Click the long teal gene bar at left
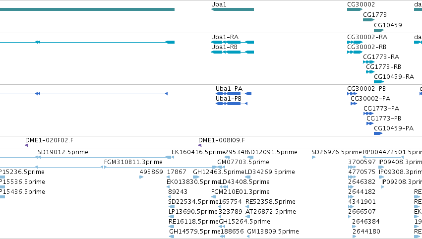422x239 pixels. pos(87,9)
